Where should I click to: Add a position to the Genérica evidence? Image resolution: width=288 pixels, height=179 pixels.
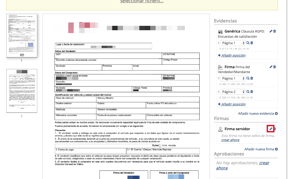click(232, 55)
